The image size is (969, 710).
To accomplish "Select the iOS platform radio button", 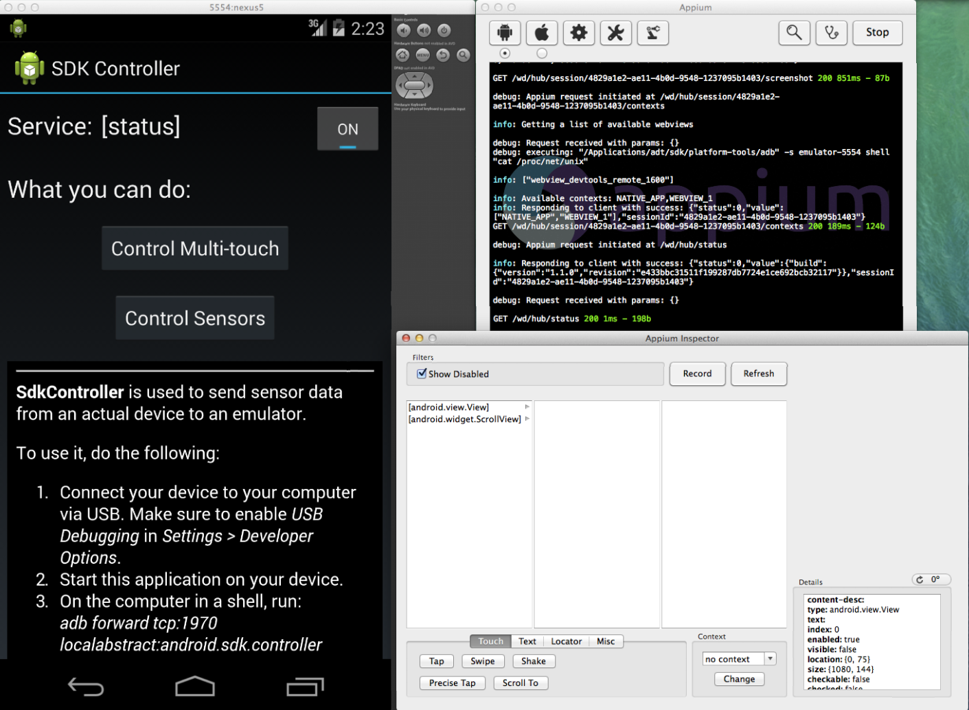I will tap(542, 53).
